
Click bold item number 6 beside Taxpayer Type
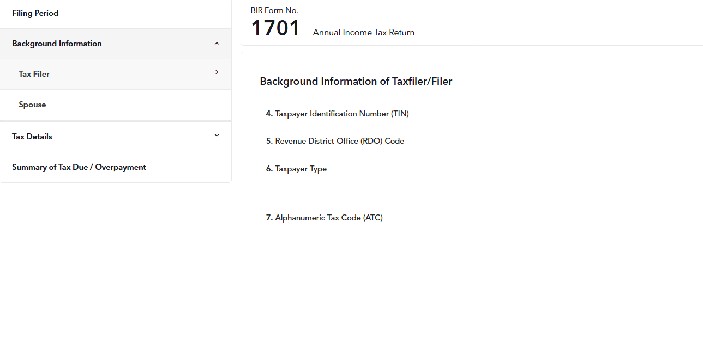point(269,169)
